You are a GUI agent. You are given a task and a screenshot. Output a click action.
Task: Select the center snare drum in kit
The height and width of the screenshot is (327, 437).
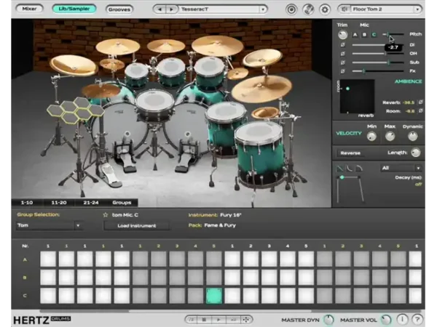point(154,105)
